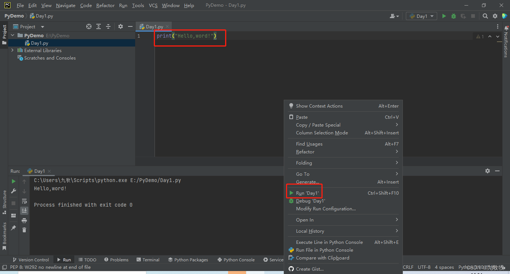Start debugging with the green bug icon

454,16
